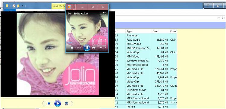
Task: Switch mini player to library view
Action: pos(105,14)
